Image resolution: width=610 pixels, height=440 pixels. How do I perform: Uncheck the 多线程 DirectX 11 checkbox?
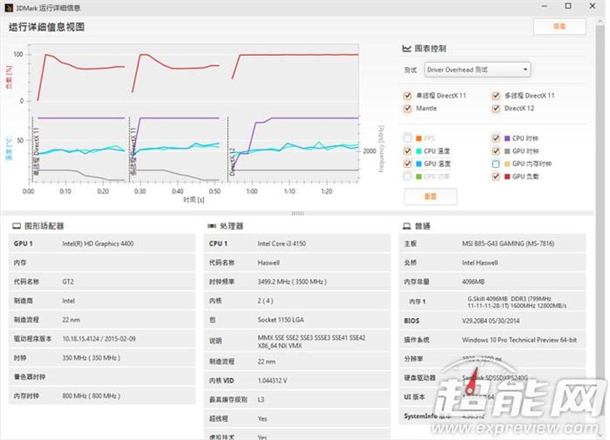point(496,96)
